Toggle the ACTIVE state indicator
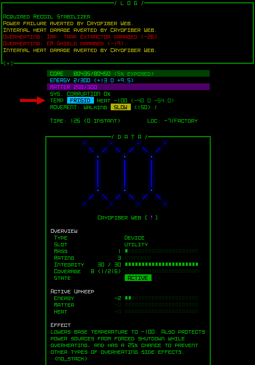 (x=138, y=278)
